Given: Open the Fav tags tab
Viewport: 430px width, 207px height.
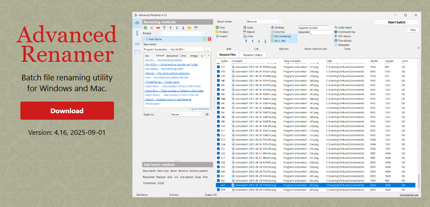Looking at the screenshot, I should click(147, 56).
